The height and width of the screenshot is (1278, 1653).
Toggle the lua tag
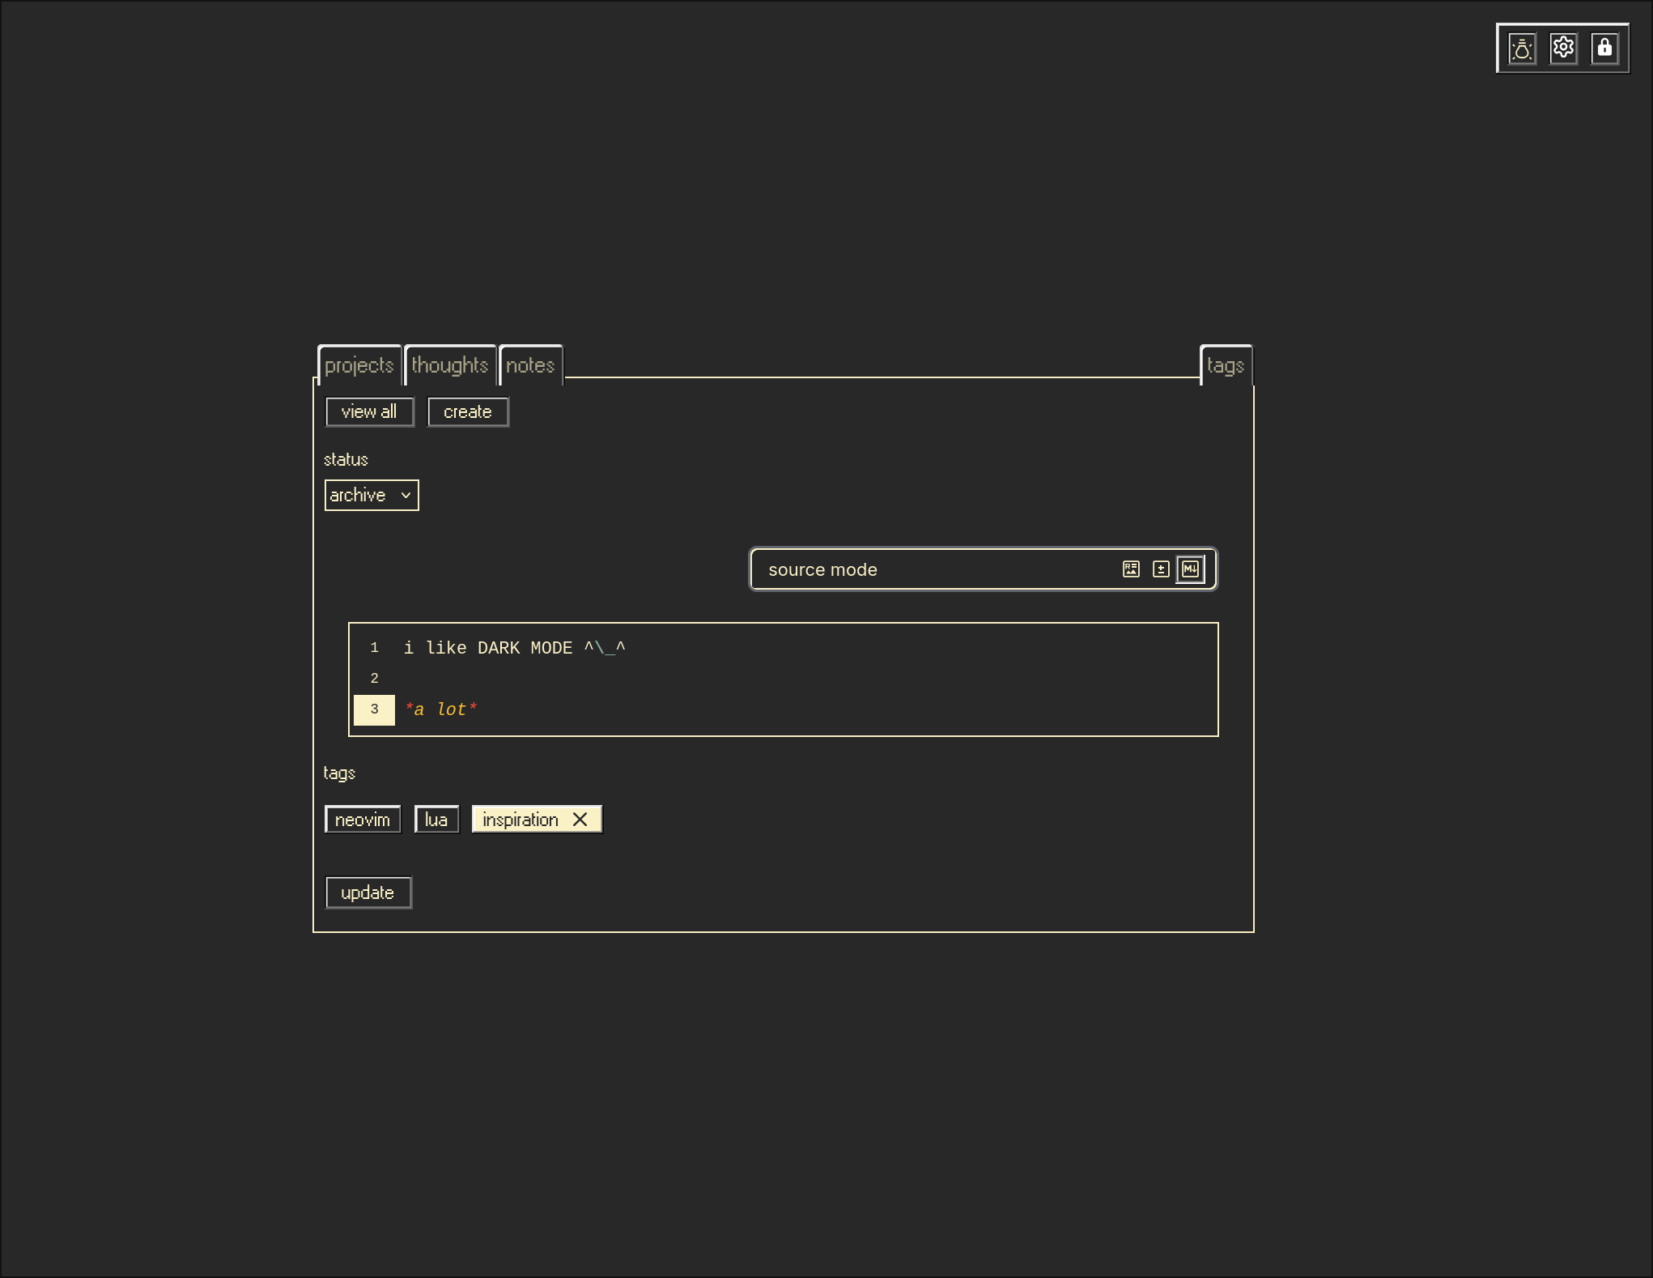click(x=436, y=820)
